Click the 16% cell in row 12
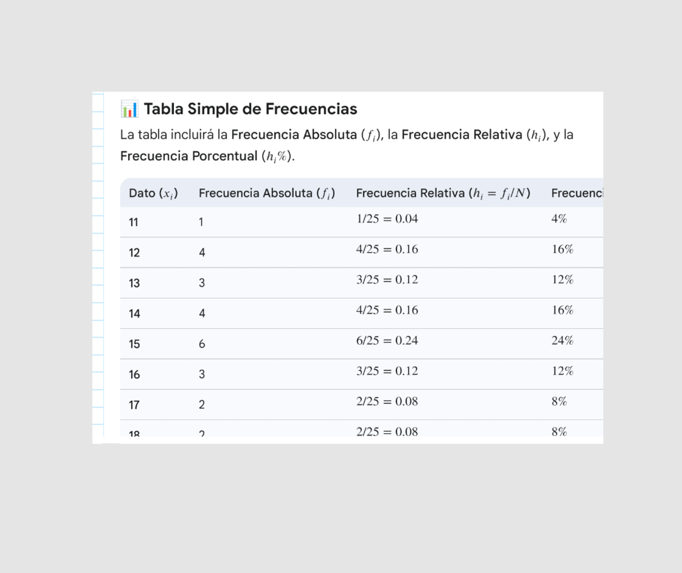682x573 pixels. click(x=562, y=249)
